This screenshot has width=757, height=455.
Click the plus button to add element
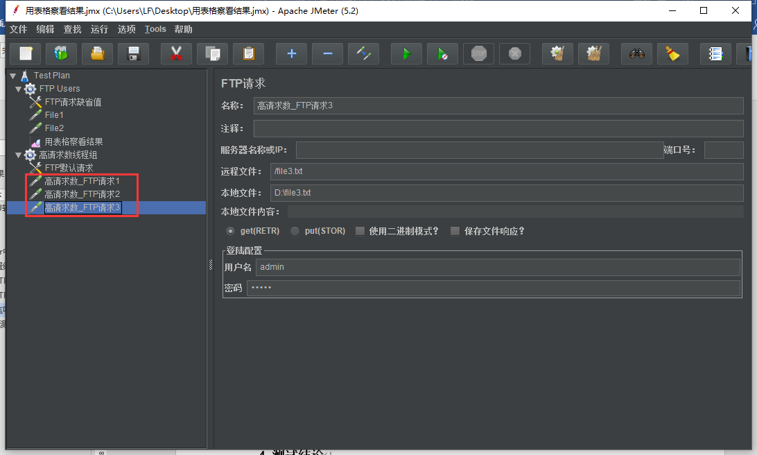coord(290,53)
